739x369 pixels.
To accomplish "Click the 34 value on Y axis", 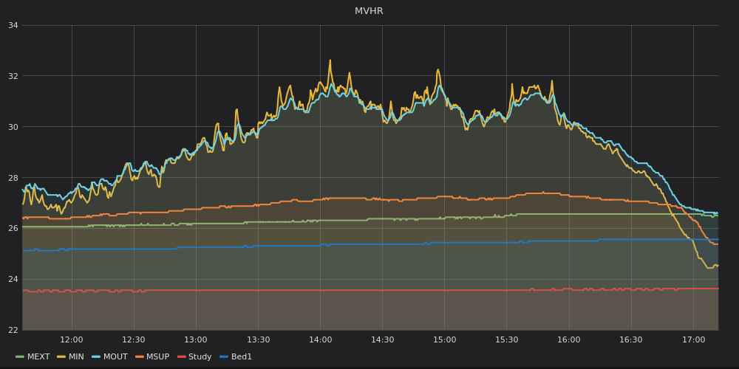I will point(13,26).
